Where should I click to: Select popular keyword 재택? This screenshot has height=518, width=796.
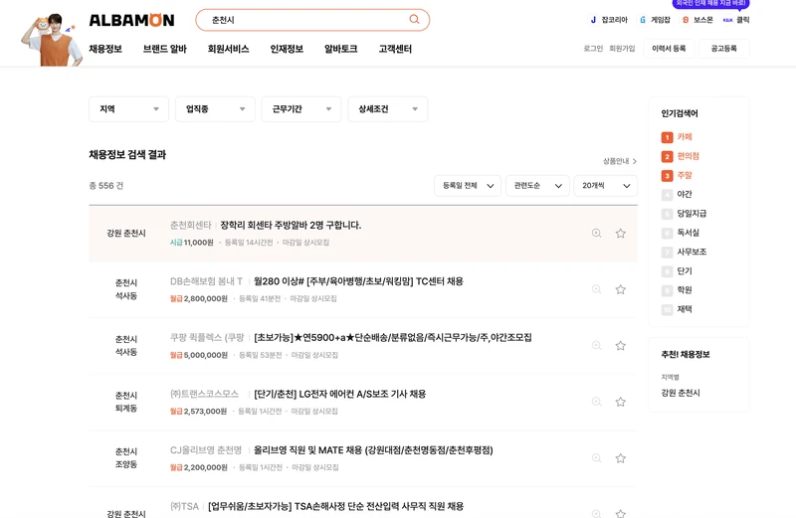pos(685,309)
